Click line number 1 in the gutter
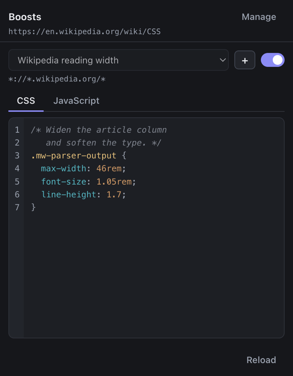Image resolution: width=293 pixels, height=376 pixels. [x=17, y=130]
